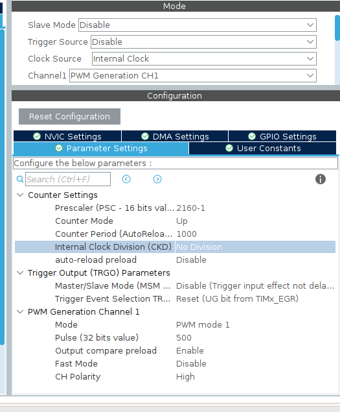Image resolution: width=340 pixels, height=412 pixels.
Task: Select the Counter Period (AutoReload) label
Action: (113, 234)
